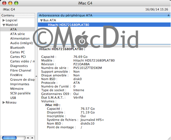Open the USB hardware section

coord(13,98)
